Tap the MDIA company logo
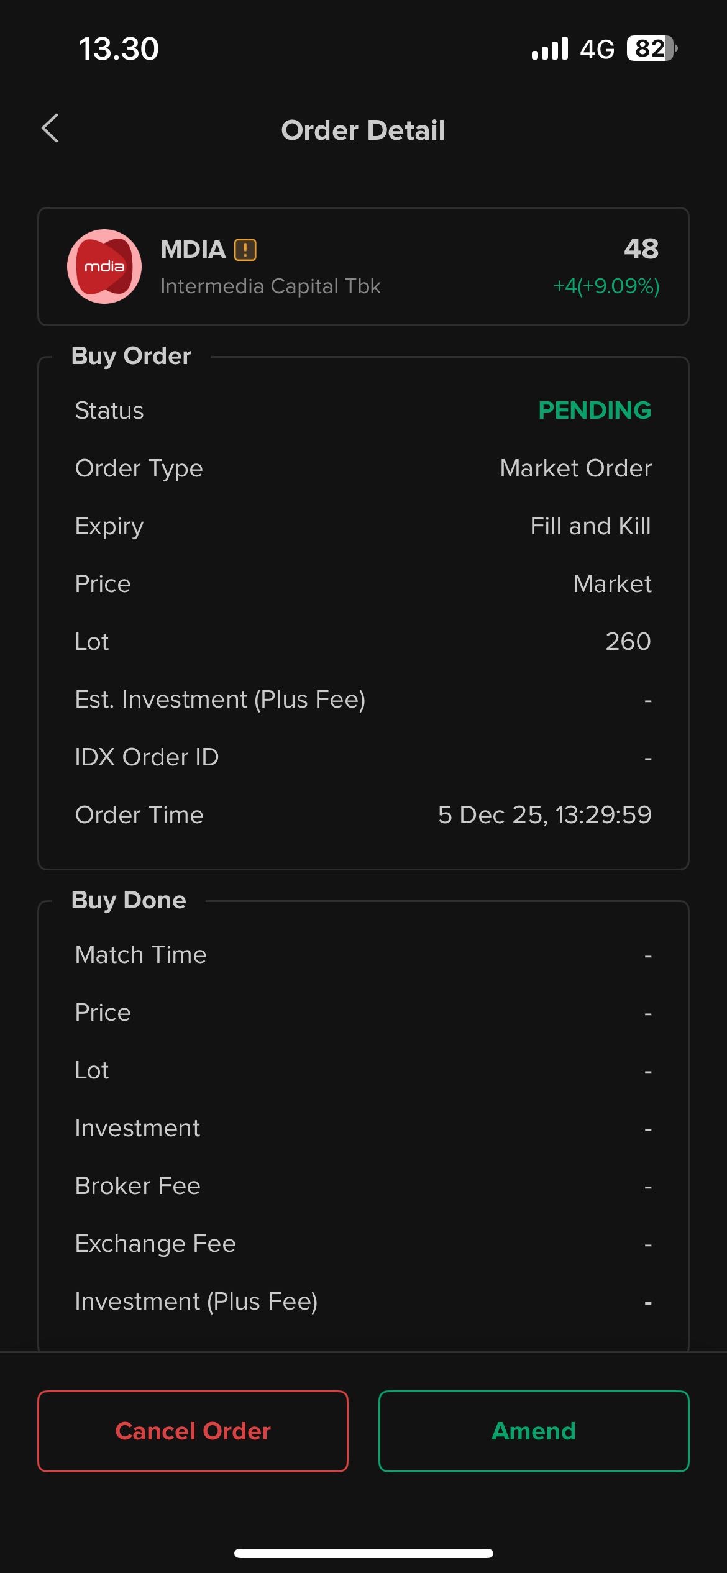Screen dimensions: 727x1573 (104, 267)
